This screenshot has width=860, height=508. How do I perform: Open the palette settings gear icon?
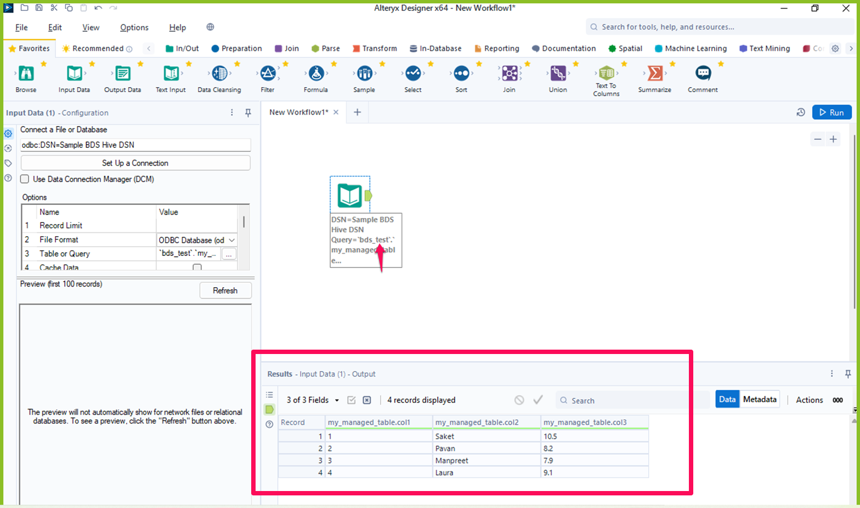click(835, 48)
